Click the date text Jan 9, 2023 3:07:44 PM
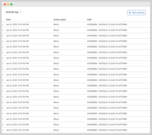This screenshot has width=152, height=135. point(17,130)
